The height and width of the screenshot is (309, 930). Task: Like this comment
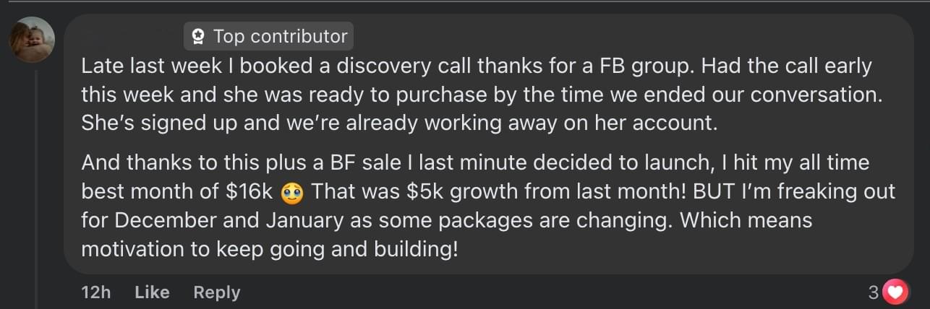(x=152, y=292)
